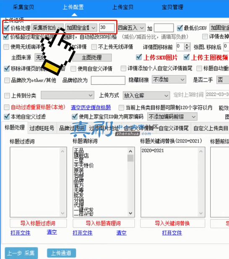Switch to the 采集宝贝 tab
This screenshot has height=259, width=229.
tap(23, 7)
